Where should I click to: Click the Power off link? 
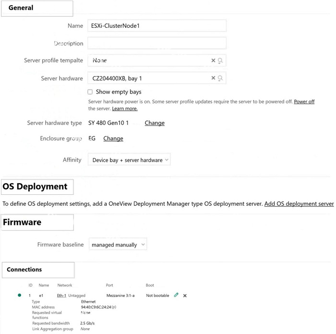[304, 102]
